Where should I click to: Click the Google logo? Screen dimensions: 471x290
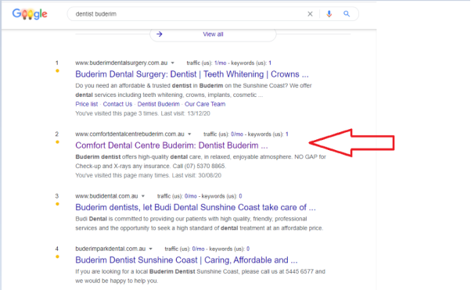[30, 14]
